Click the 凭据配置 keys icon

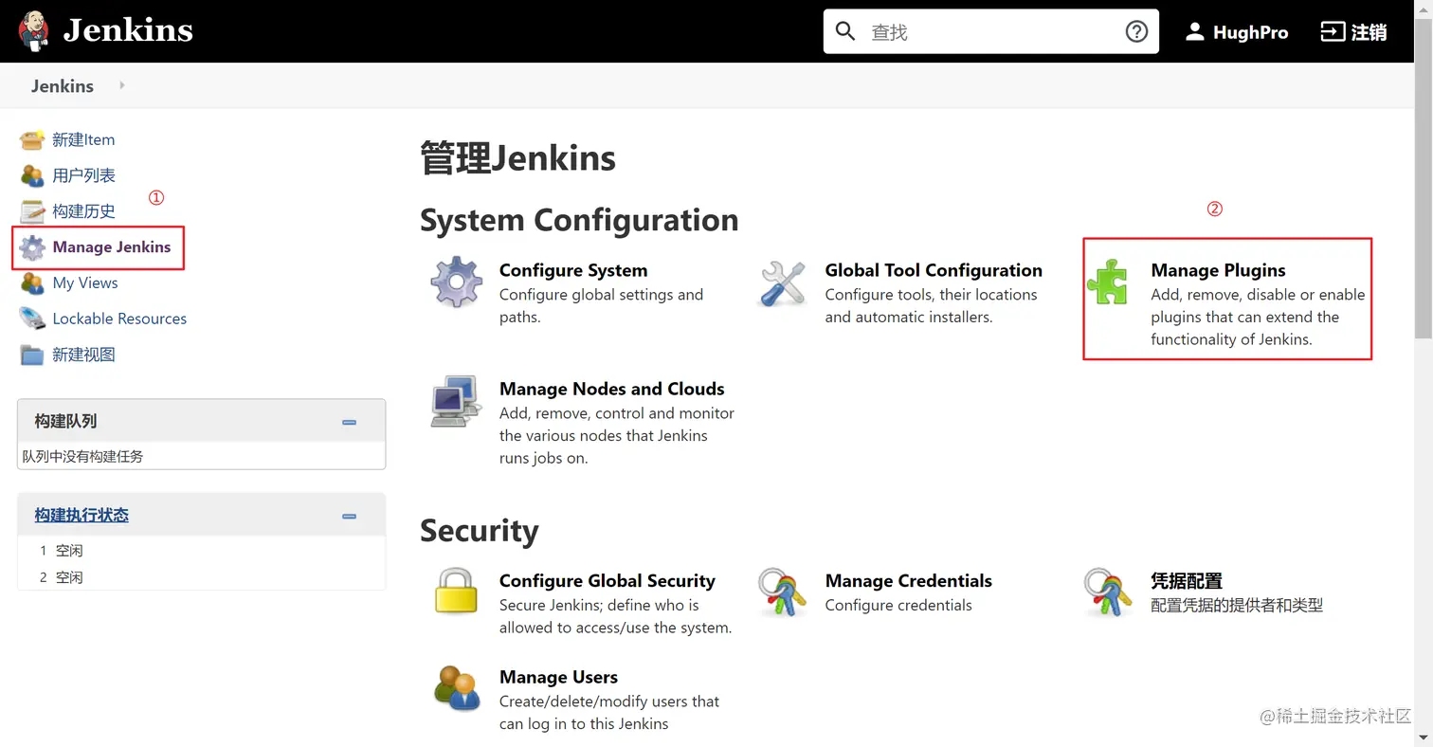pos(1109,592)
